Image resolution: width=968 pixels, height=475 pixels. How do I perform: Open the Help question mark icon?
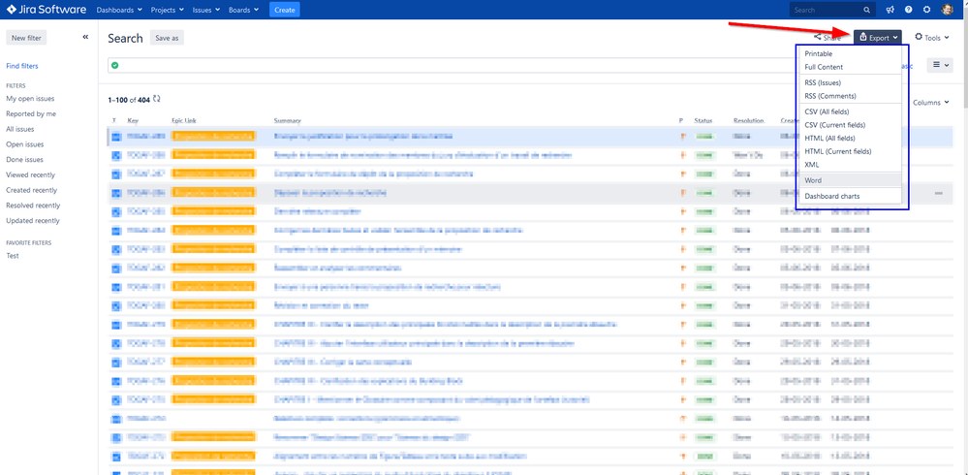(x=908, y=10)
